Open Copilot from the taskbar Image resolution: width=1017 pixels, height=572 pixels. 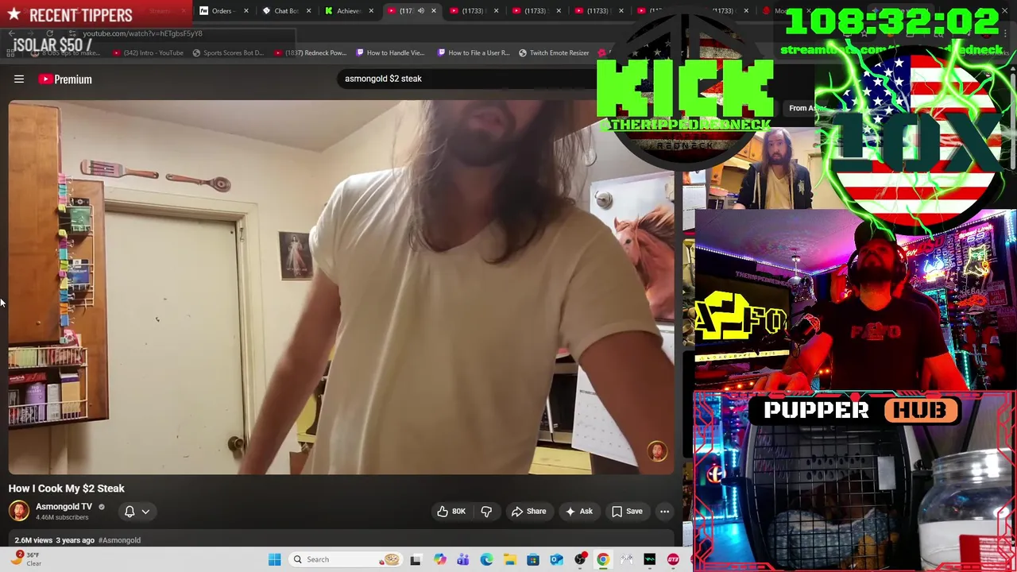click(439, 559)
